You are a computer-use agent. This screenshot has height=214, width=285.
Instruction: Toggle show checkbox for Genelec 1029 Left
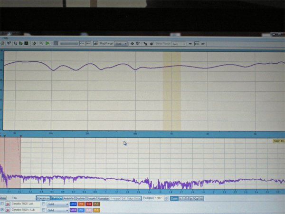pos(2,204)
